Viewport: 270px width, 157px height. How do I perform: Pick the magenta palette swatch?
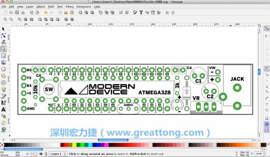click(106, 145)
